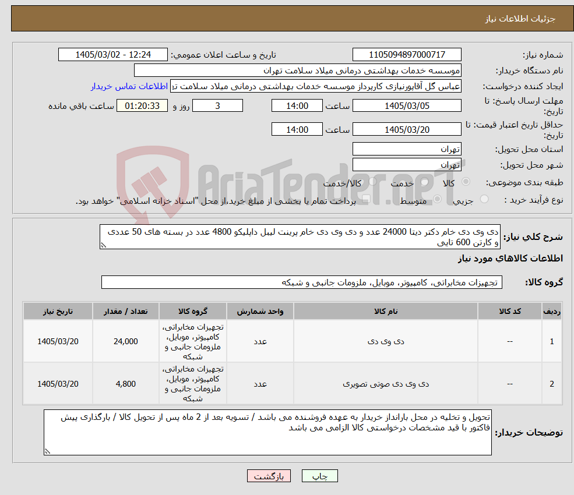Select the کالا radio button
The width and height of the screenshot is (574, 495).
[x=466, y=182]
